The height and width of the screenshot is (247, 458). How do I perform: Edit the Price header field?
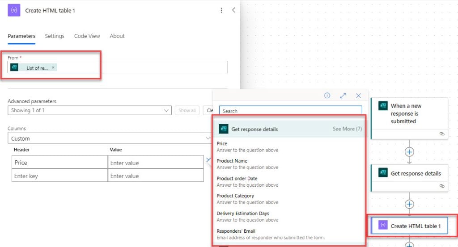(x=59, y=163)
